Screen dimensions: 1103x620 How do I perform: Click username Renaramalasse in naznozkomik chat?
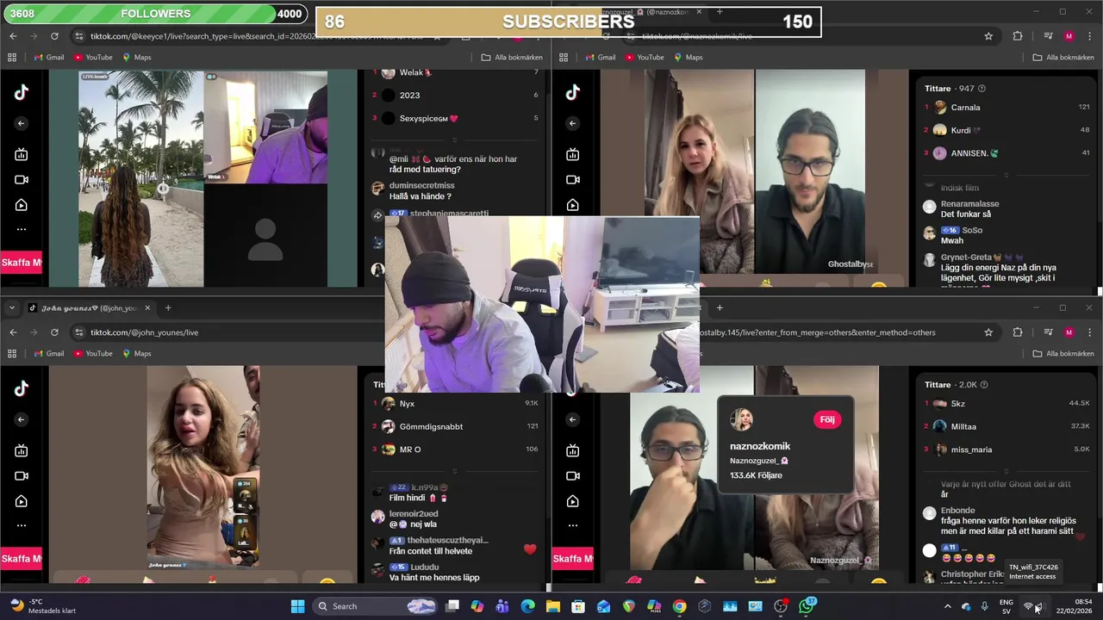[969, 204]
